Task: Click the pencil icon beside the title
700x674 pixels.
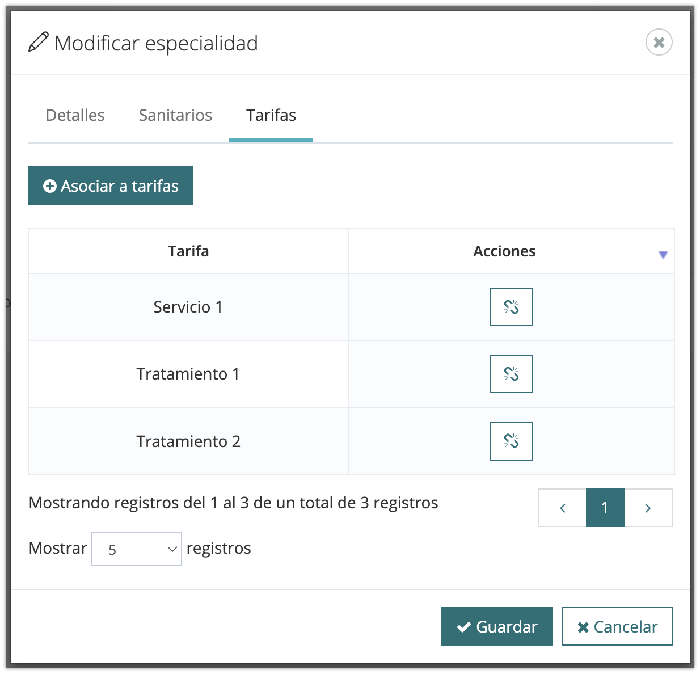Action: pos(39,43)
